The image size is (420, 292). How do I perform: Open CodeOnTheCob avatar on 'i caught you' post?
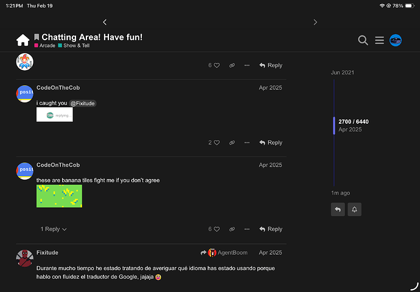pyautogui.click(x=24, y=94)
